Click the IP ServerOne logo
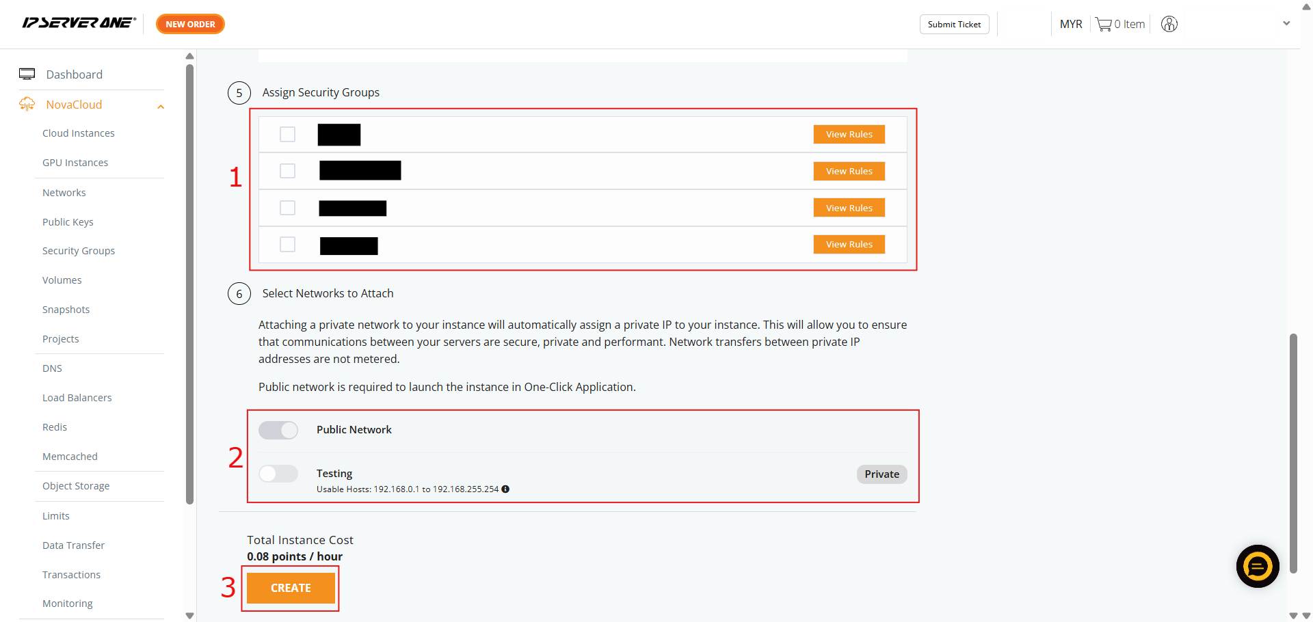Screen dimensions: 1313x622 (79, 23)
